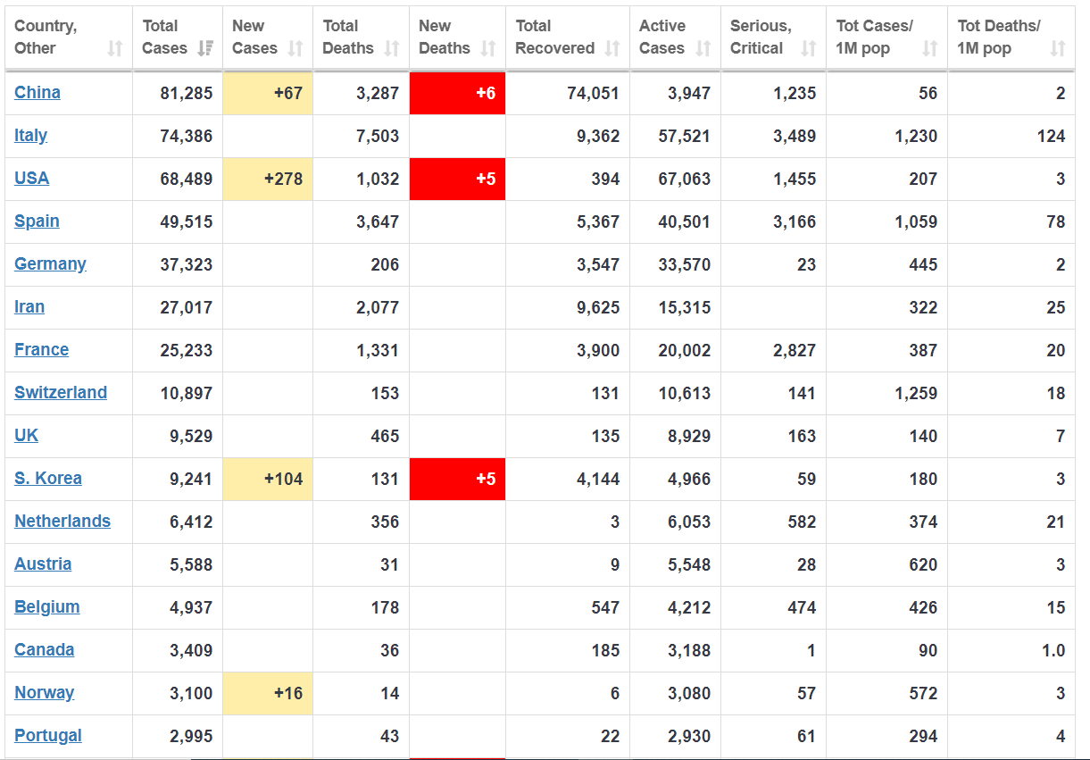This screenshot has height=760, width=1090.
Task: Open the Netherlands link
Action: 62,521
